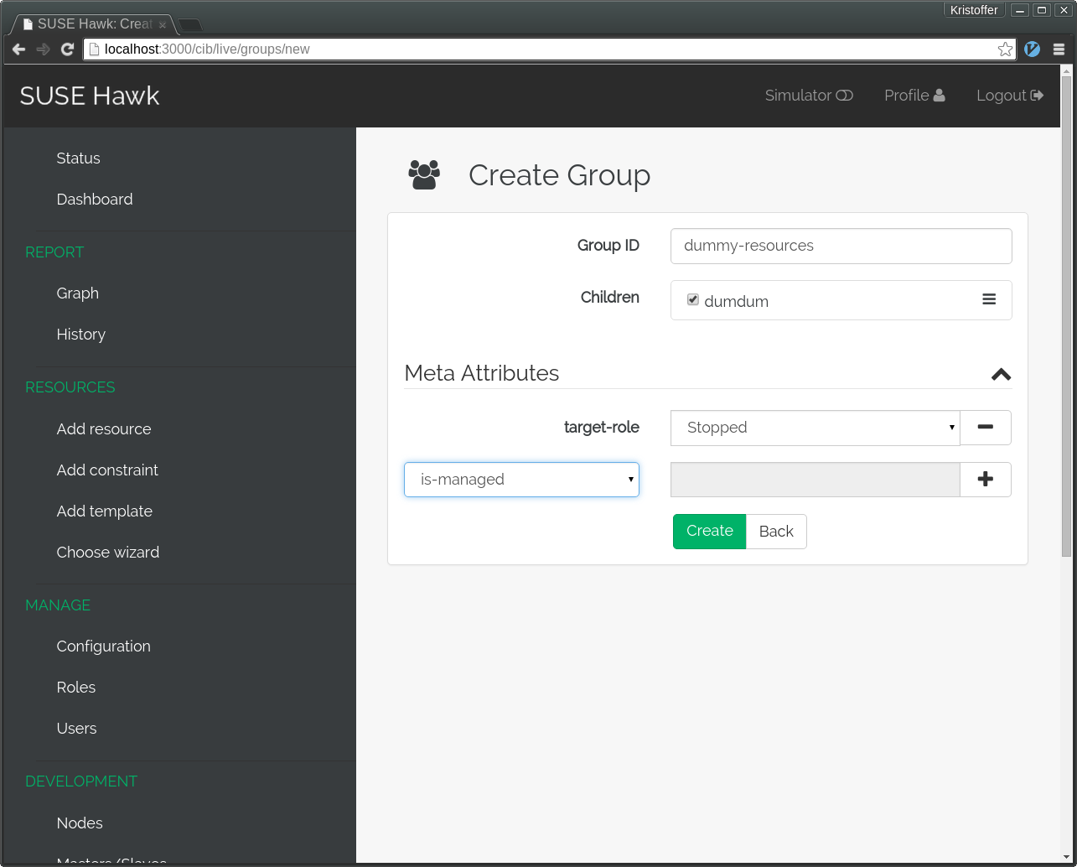Open the Chrome hamburger menu
This screenshot has height=867, width=1077.
[x=1059, y=49]
